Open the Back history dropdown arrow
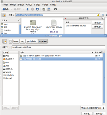Viewport: 107px width, 115px height. click(x=11, y=9)
